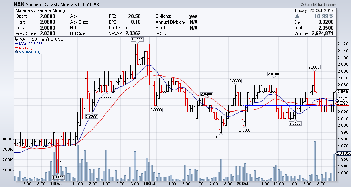The image size is (351, 187).
Task: Click the 1.9900 swing low label
Action: tap(221, 136)
